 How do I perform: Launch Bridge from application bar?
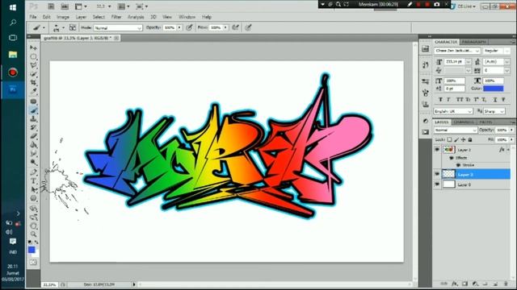[51, 6]
